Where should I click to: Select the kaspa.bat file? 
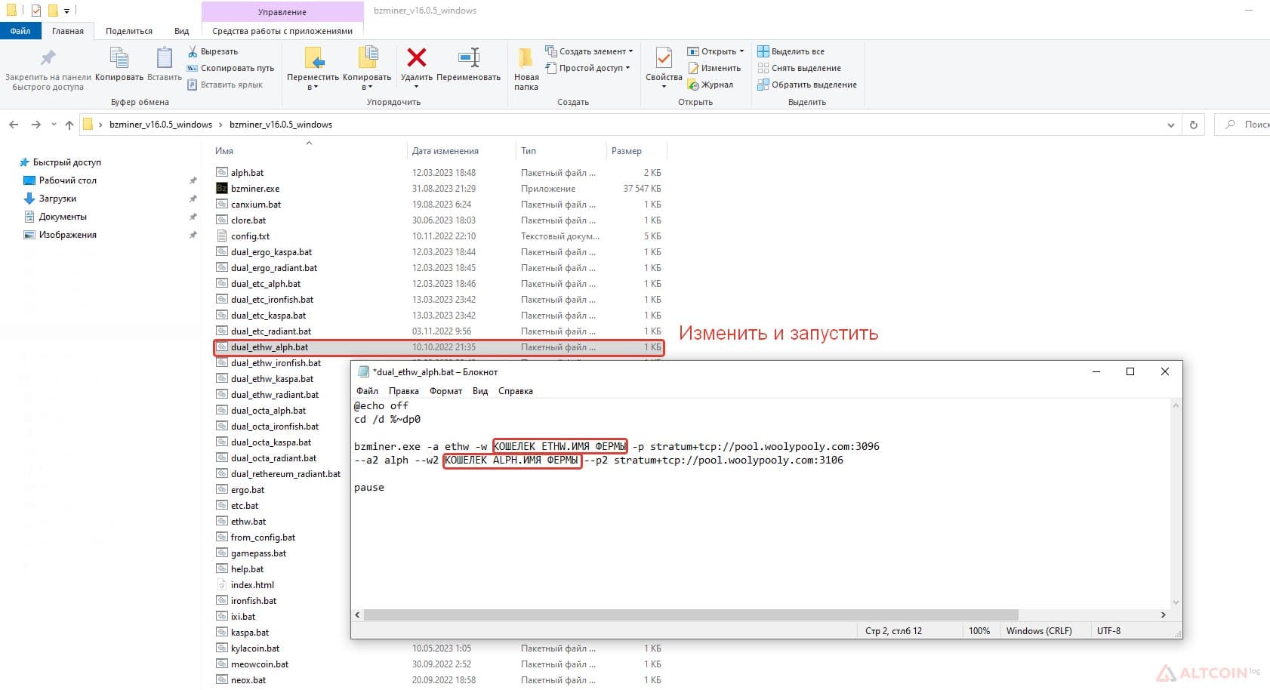click(x=250, y=633)
